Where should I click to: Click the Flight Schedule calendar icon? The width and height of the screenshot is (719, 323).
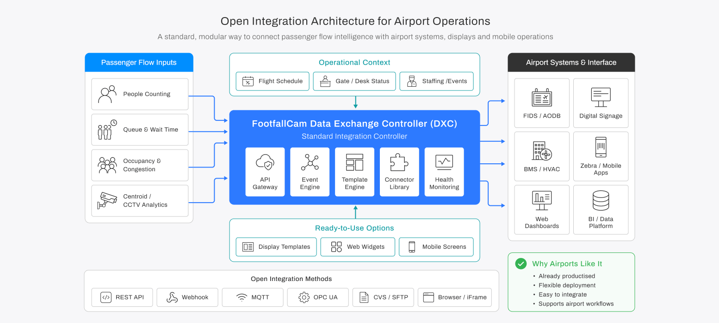[248, 81]
